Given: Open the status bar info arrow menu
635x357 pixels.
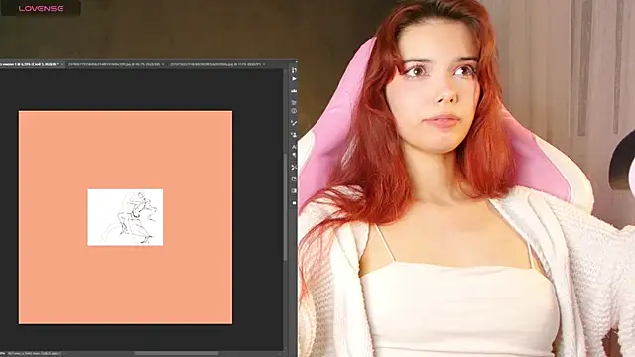Looking at the screenshot, I should pyautogui.click(x=64, y=354).
